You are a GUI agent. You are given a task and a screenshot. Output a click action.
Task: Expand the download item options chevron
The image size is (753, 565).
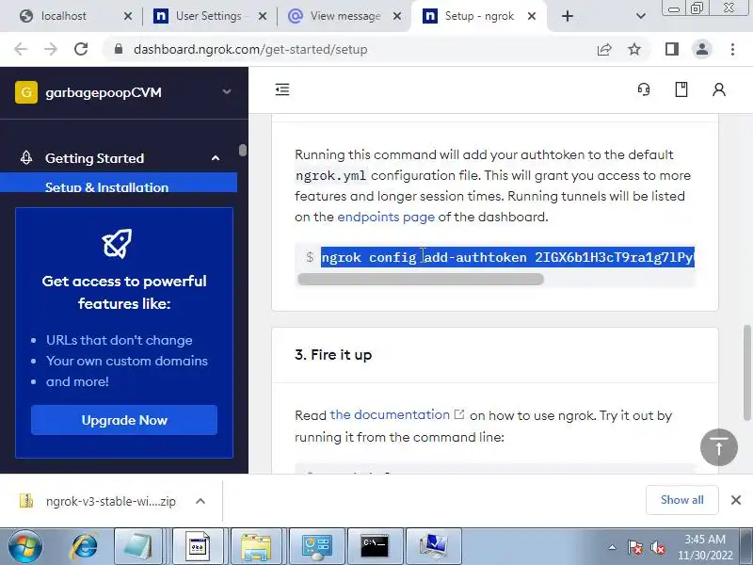[x=200, y=501]
